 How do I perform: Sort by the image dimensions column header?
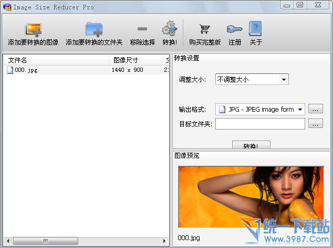tap(134, 60)
